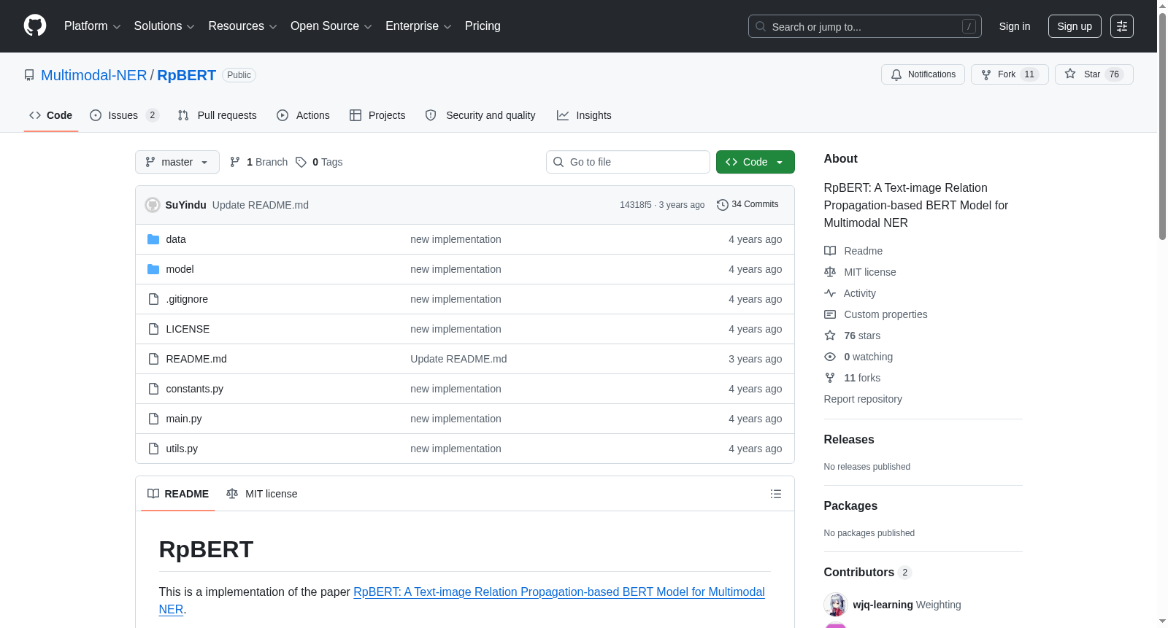Screen dimensions: 1168x628
Task: Click the eye icon beside 0 watching
Action: 830,357
